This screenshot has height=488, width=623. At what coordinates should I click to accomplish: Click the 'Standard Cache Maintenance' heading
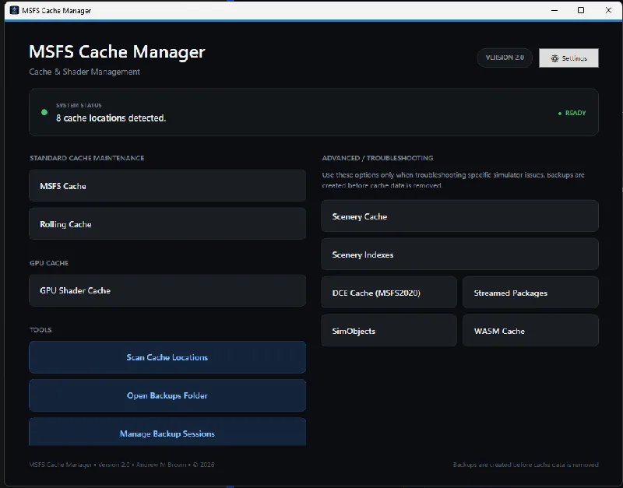point(87,158)
